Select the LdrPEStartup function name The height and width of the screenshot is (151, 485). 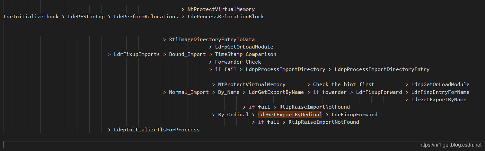86,17
